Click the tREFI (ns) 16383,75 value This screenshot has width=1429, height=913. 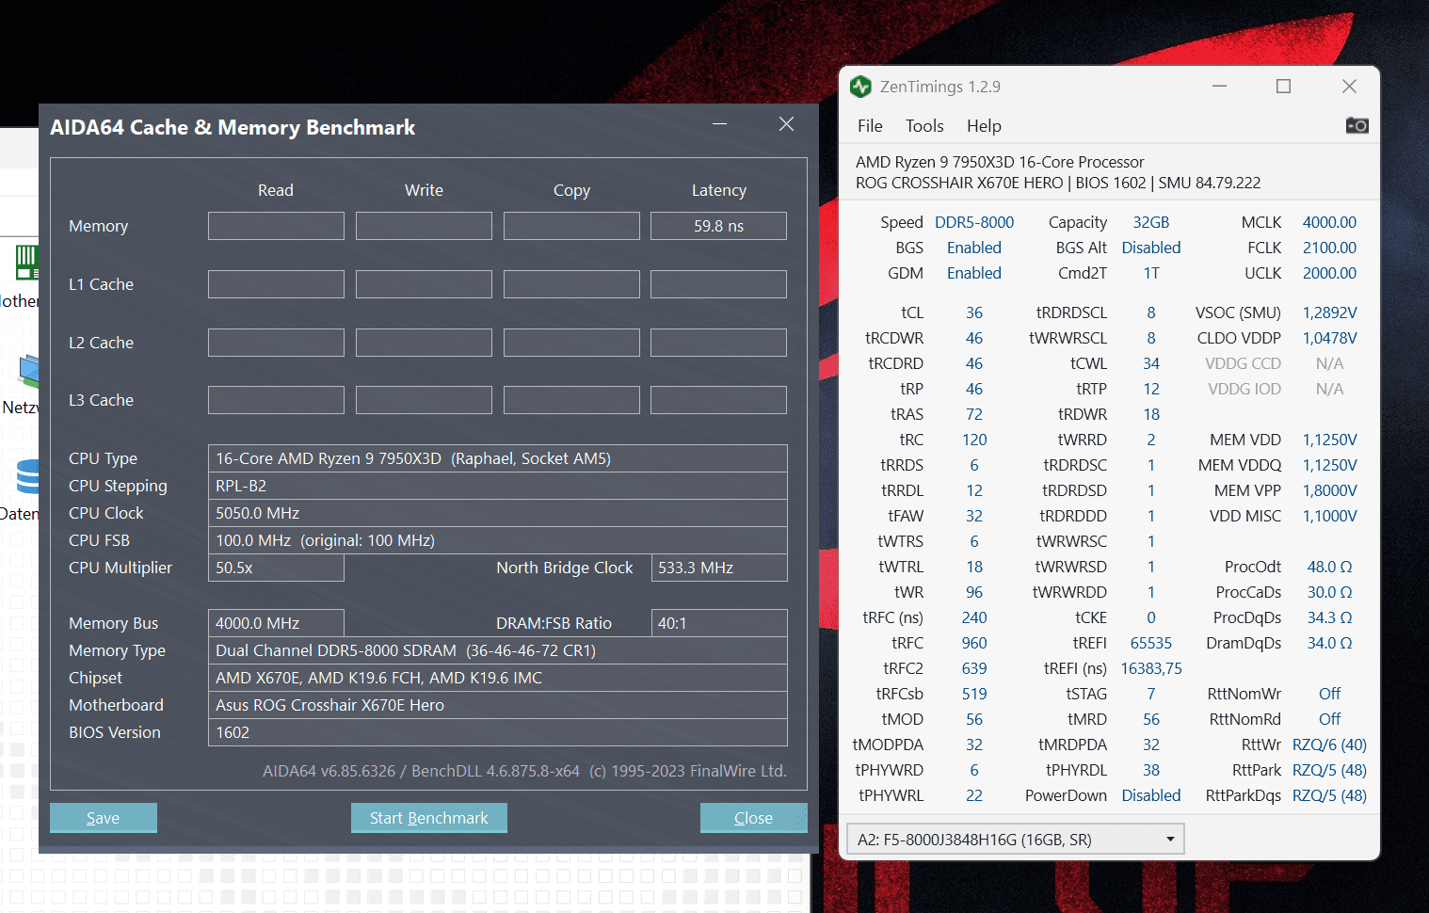[x=1151, y=668]
